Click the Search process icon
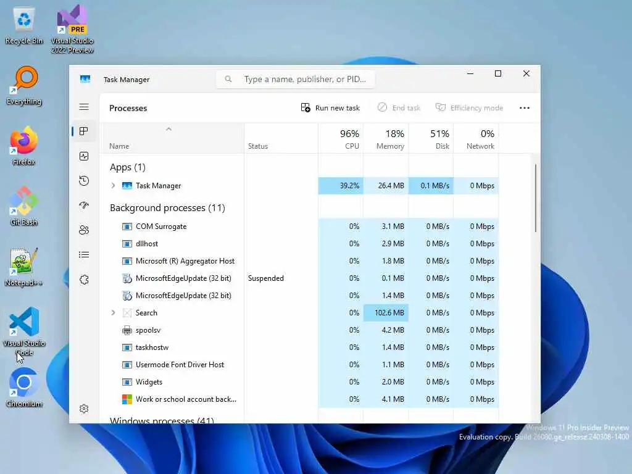The height and width of the screenshot is (474, 632). 127,313
